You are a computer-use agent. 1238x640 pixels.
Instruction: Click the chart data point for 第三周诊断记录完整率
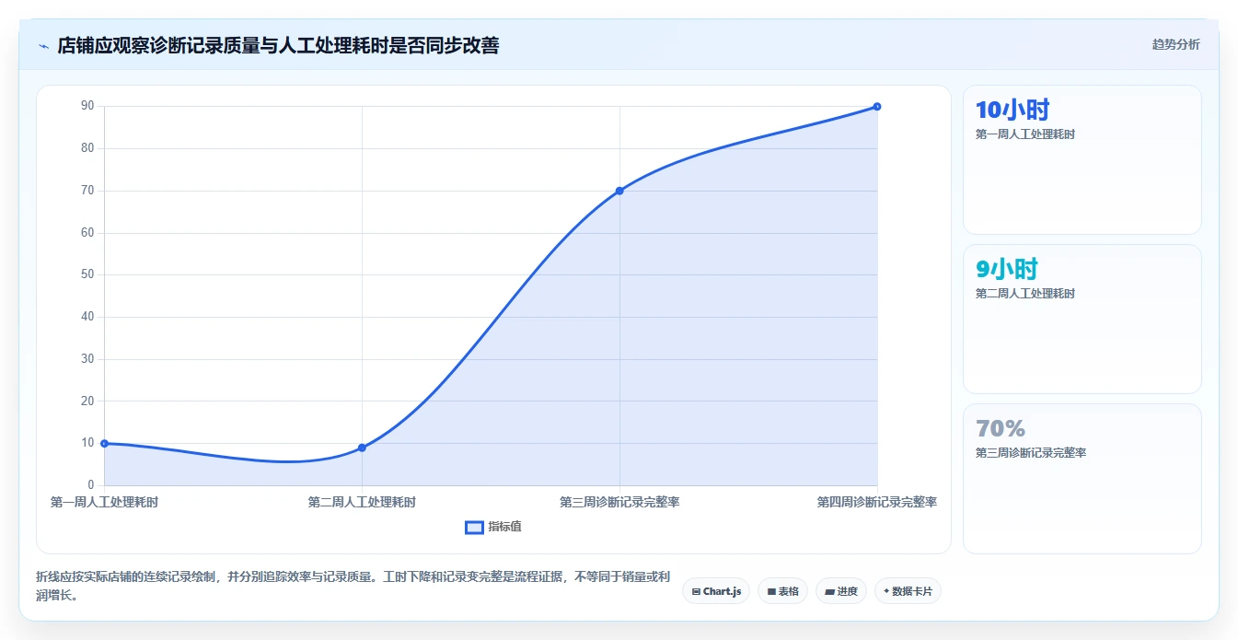pos(619,191)
